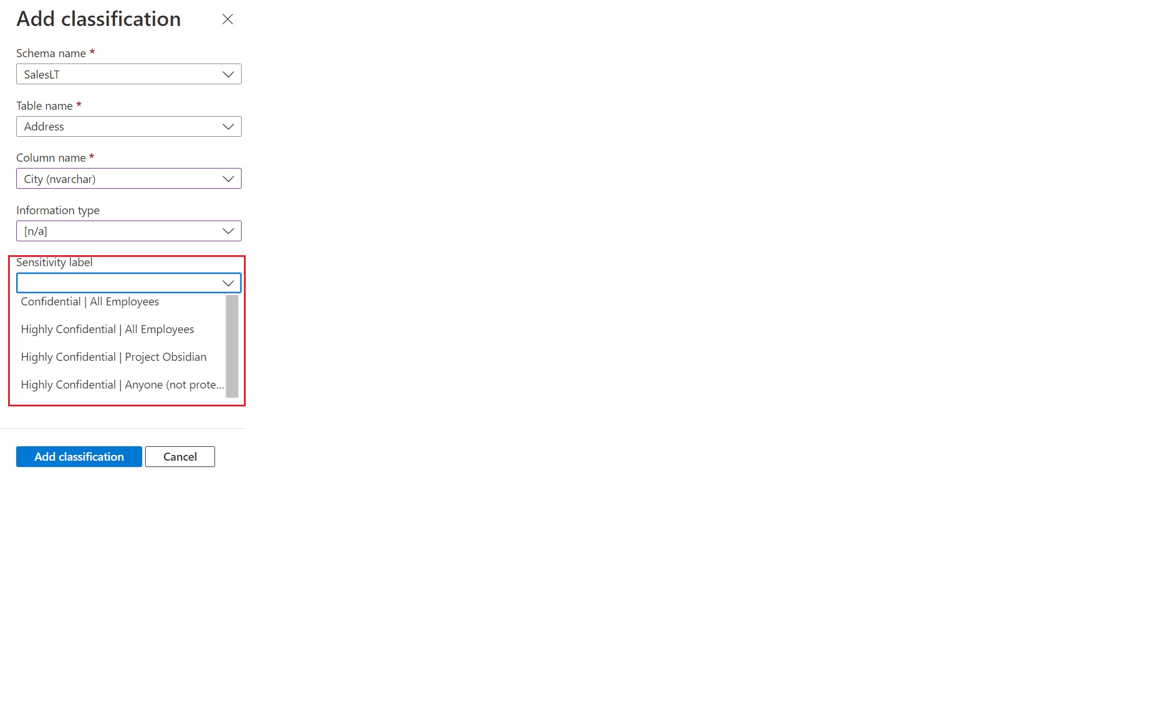1170x702 pixels.
Task: Click the Cancel button
Action: pos(179,455)
